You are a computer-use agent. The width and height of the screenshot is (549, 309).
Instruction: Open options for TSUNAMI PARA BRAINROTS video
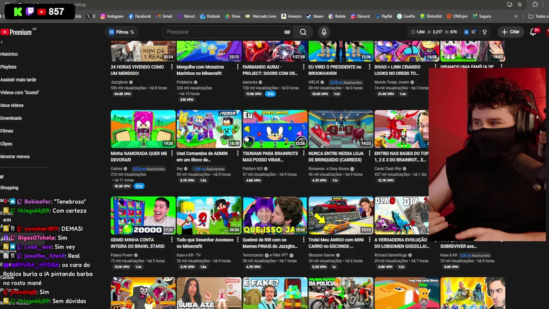click(x=304, y=154)
